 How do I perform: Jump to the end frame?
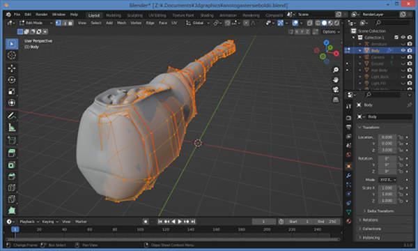pos(193,222)
